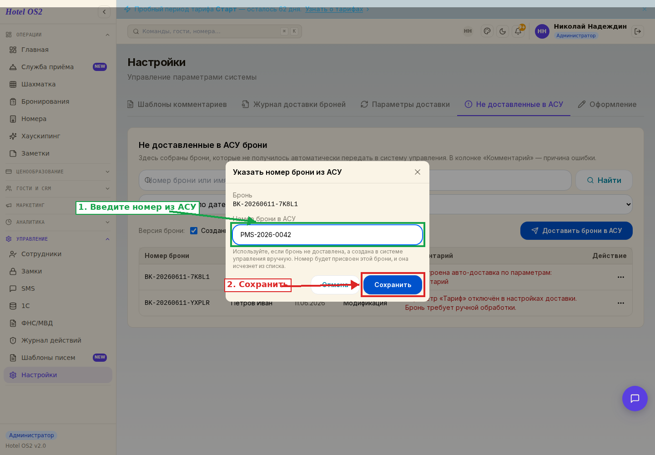Collapse the sidebar with the chevron button
The image size is (655, 455).
(104, 12)
